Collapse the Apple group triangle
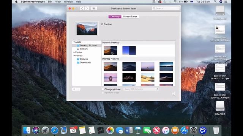The image size is (243, 136). coord(74,42)
